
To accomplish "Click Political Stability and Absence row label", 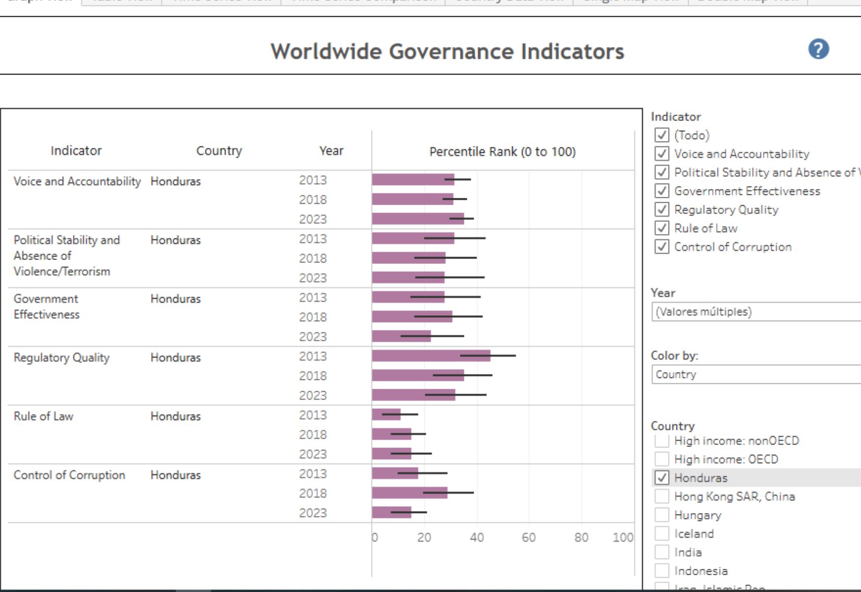I will [67, 256].
